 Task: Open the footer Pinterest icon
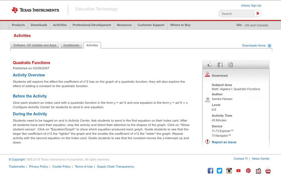pyautogui.click(x=248, y=170)
